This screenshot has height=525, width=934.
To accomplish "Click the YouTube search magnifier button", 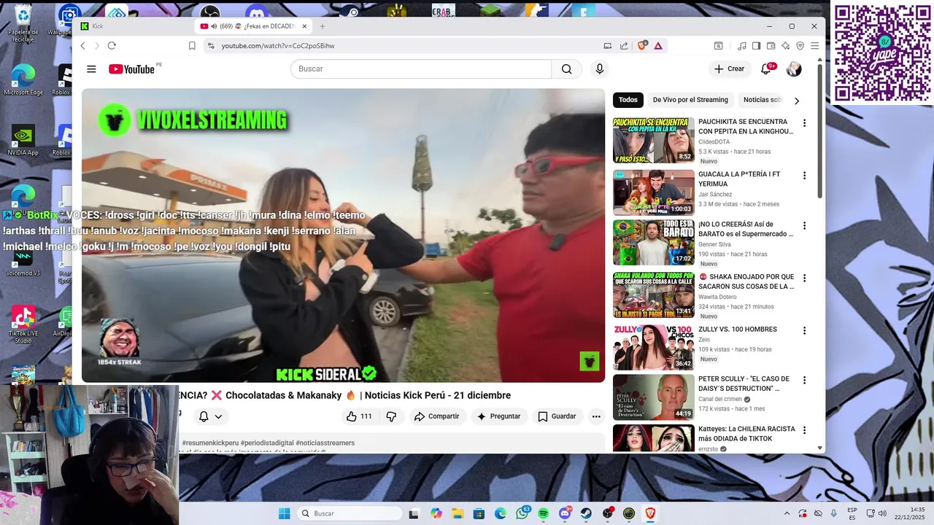I will click(566, 69).
